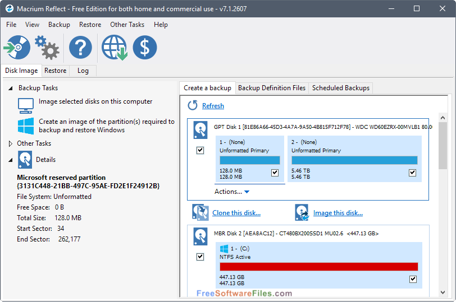Click the blue usage bar of partition 1
This screenshot has width=456, height=302.
250,160
